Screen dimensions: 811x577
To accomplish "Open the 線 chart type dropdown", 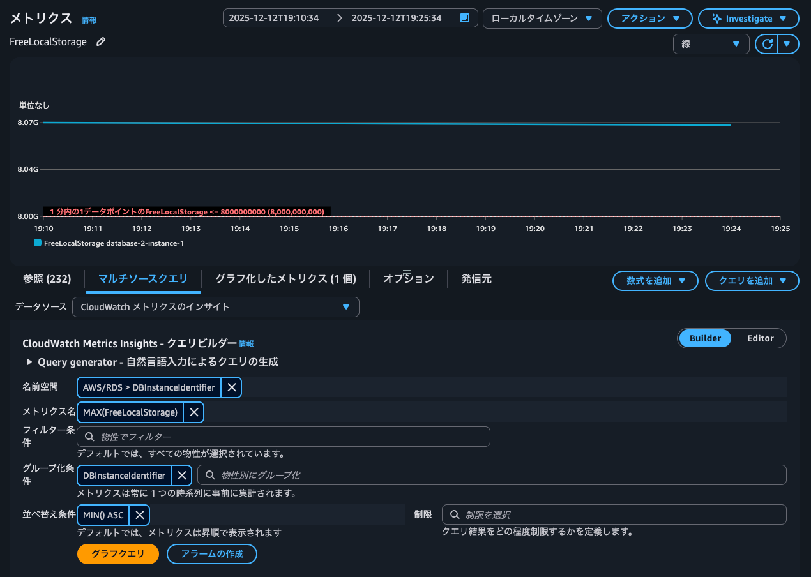I will [x=711, y=44].
